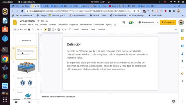Open presentation options dropdown arrow
The width and height of the screenshot is (186, 105).
coord(157,22)
